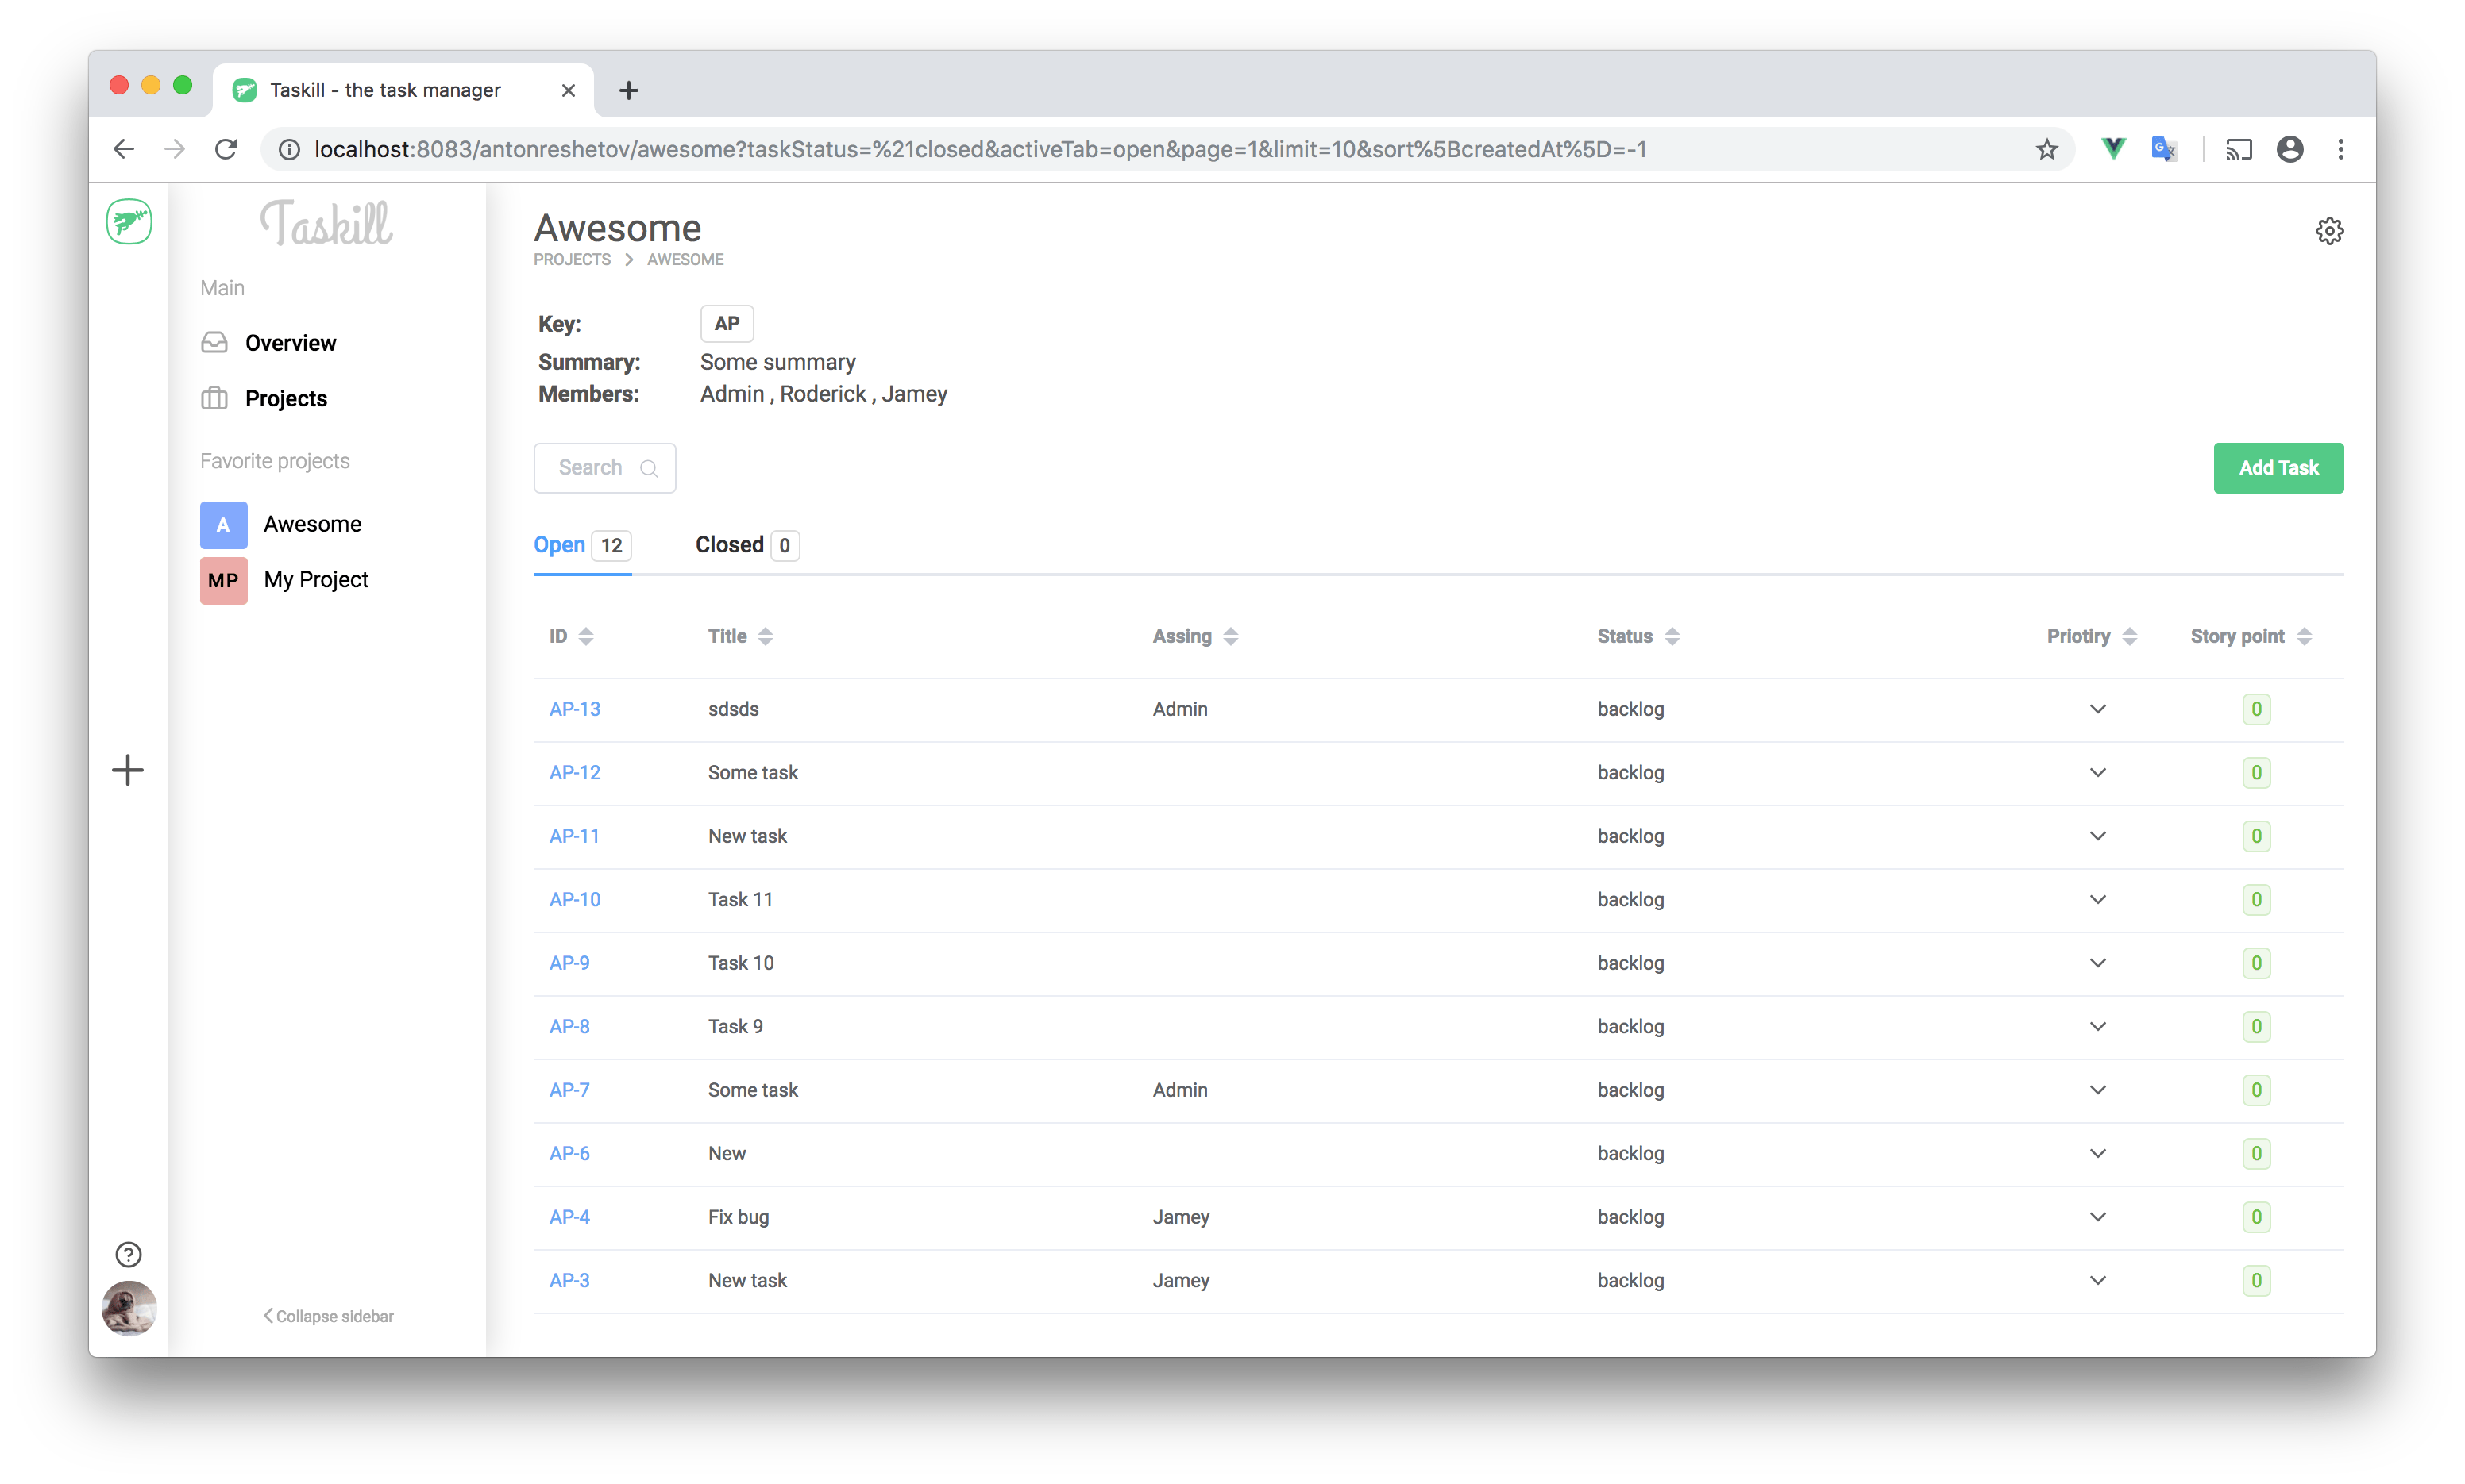This screenshot has width=2465, height=1484.
Task: Open the user avatar profile picture
Action: 129,1308
